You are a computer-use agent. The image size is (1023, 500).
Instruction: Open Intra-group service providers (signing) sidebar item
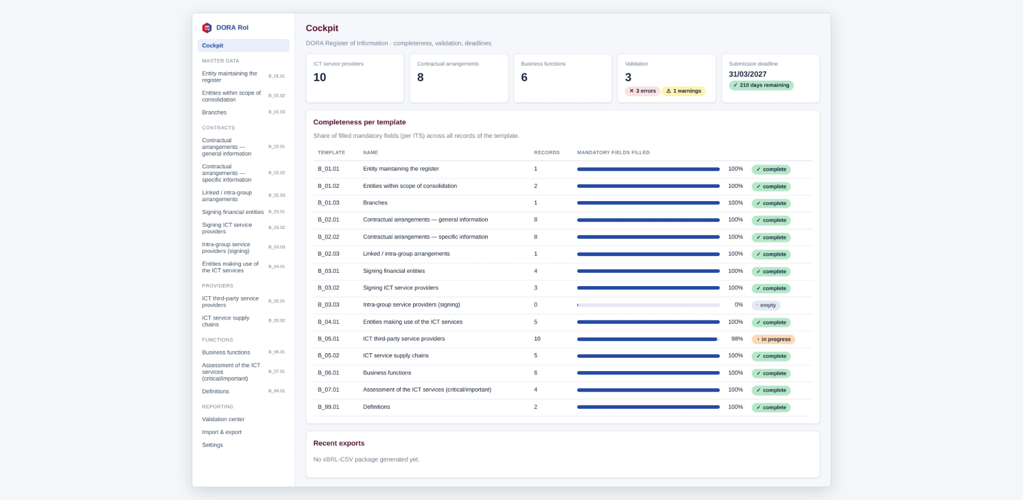pos(244,247)
